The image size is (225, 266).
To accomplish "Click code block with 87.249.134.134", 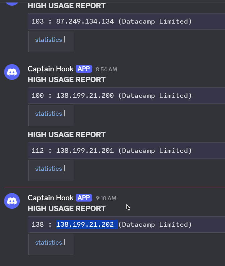I will tap(126, 21).
